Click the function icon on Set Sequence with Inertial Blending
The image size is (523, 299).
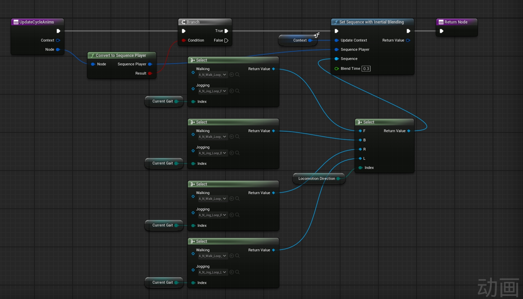click(x=336, y=22)
